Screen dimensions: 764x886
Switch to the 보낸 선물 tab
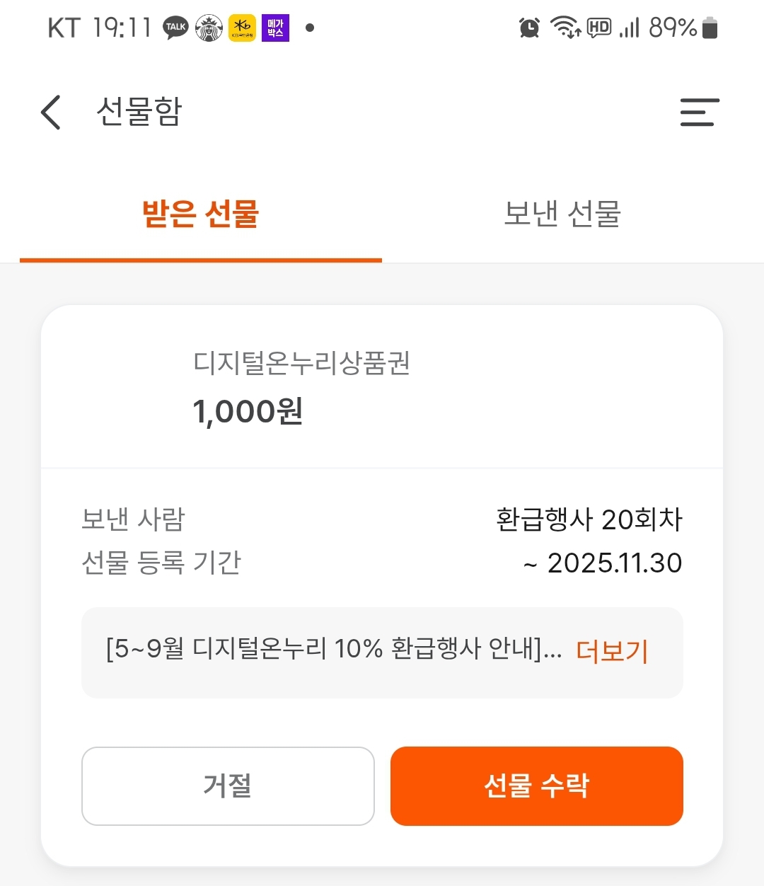562,214
